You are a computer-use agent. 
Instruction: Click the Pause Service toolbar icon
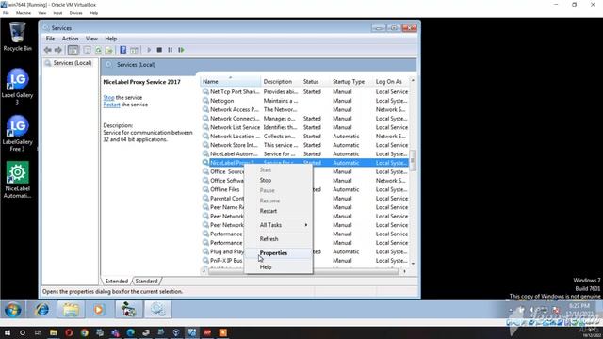[x=170, y=50]
